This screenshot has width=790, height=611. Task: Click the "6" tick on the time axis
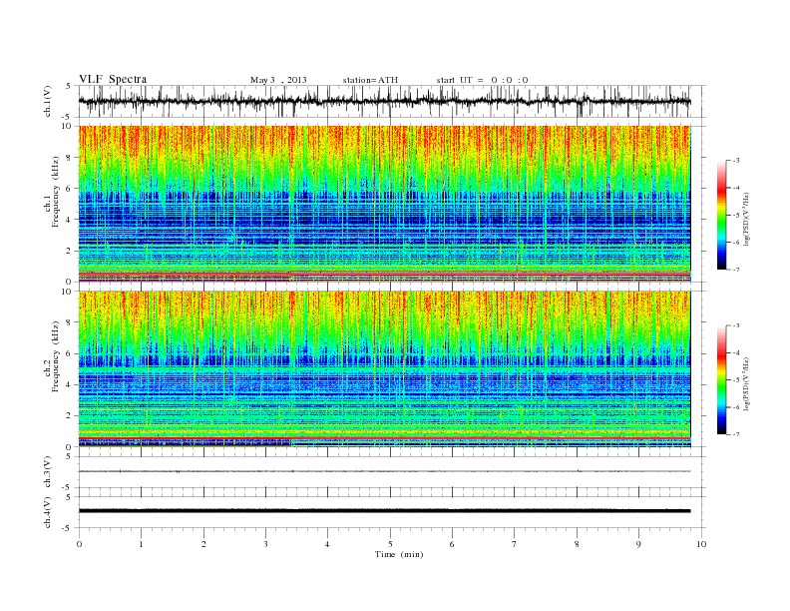[x=452, y=544]
